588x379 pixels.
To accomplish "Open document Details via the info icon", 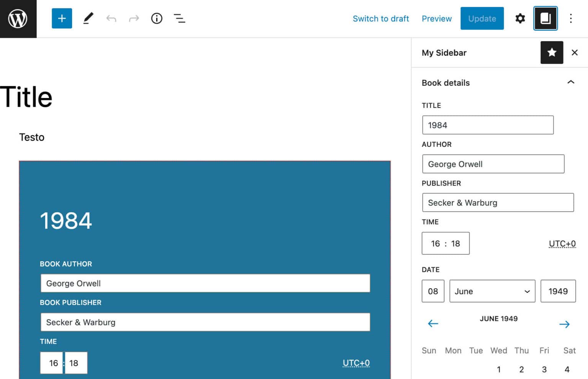I will [157, 18].
